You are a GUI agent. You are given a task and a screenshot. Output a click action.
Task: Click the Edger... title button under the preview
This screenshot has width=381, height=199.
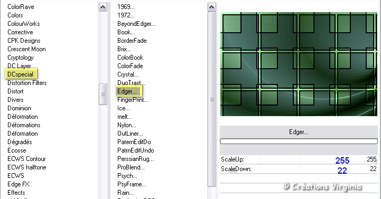pyautogui.click(x=299, y=132)
